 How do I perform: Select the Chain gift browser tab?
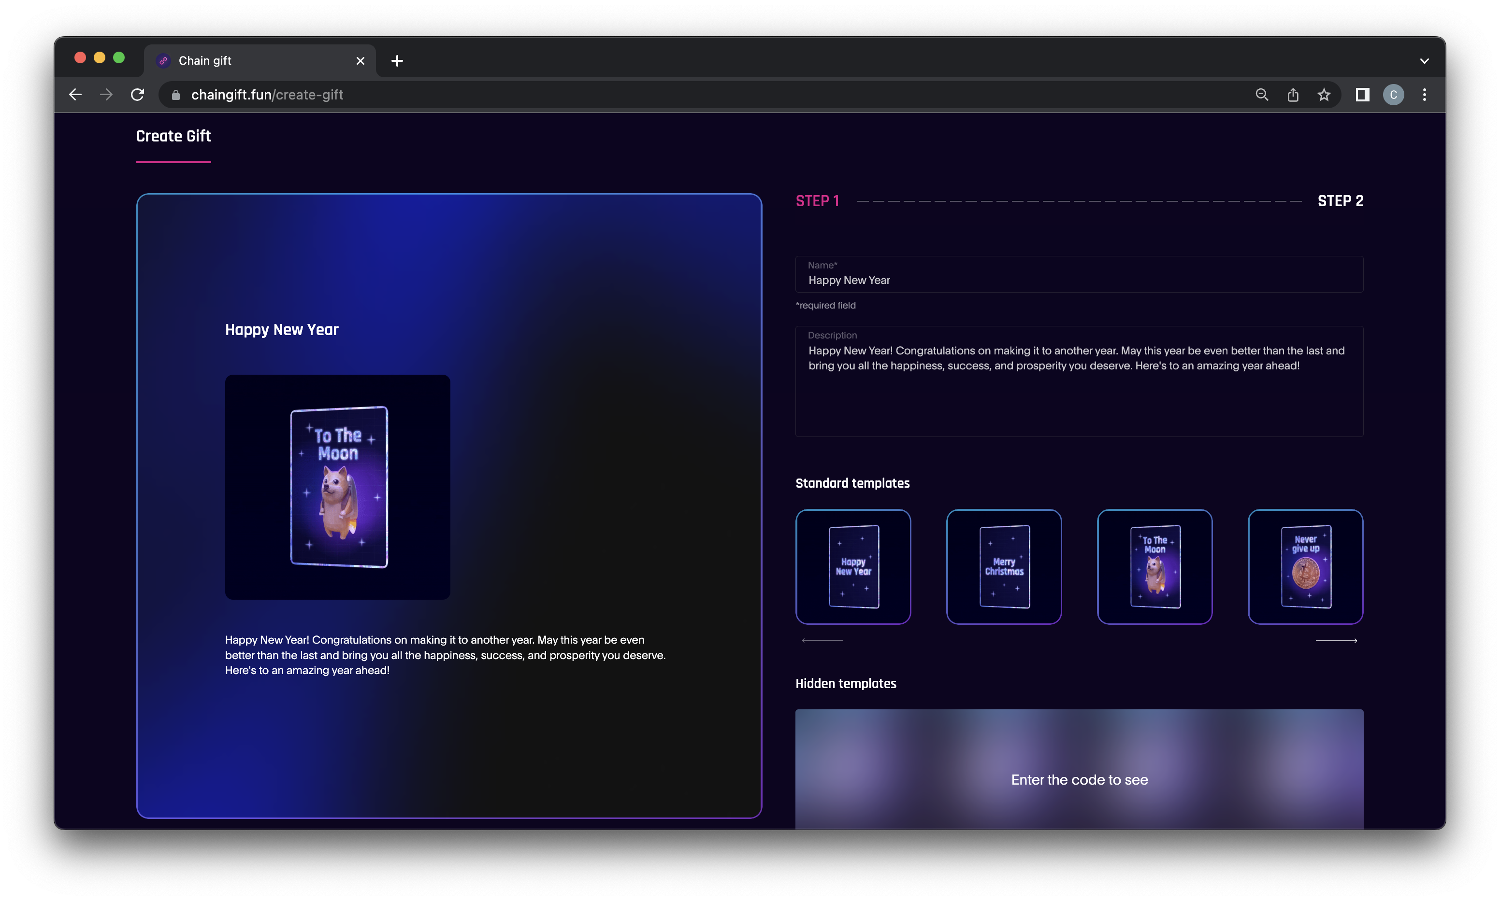coord(260,61)
